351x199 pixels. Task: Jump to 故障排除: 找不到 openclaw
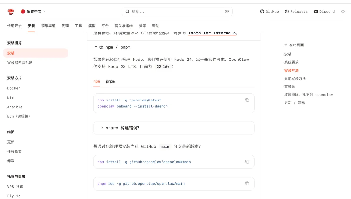coord(309,95)
